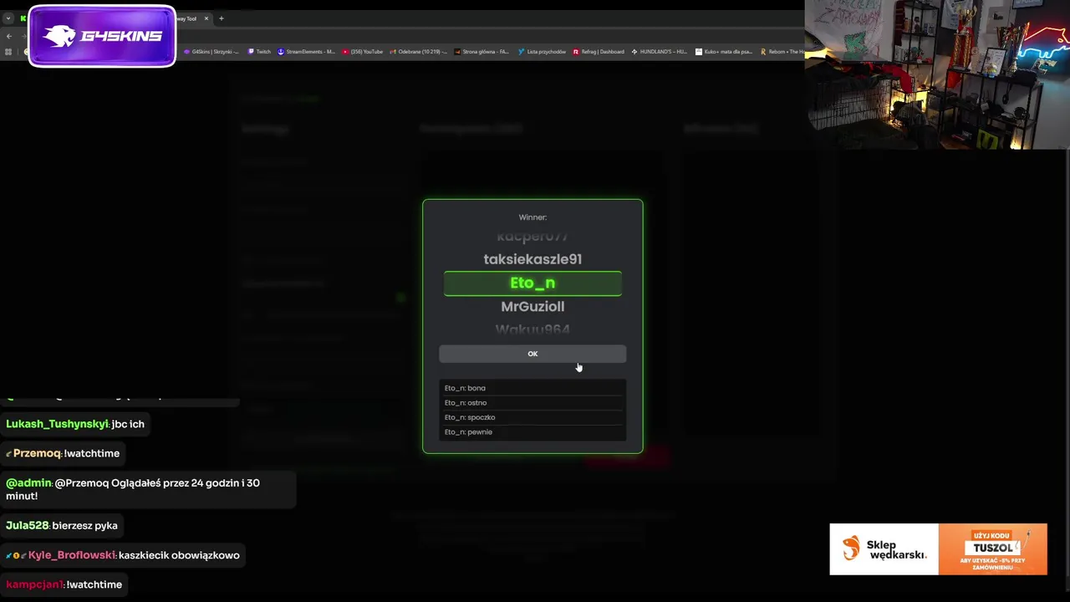
Task: Open the apps grid icon in bookmarks bar
Action: click(x=8, y=52)
